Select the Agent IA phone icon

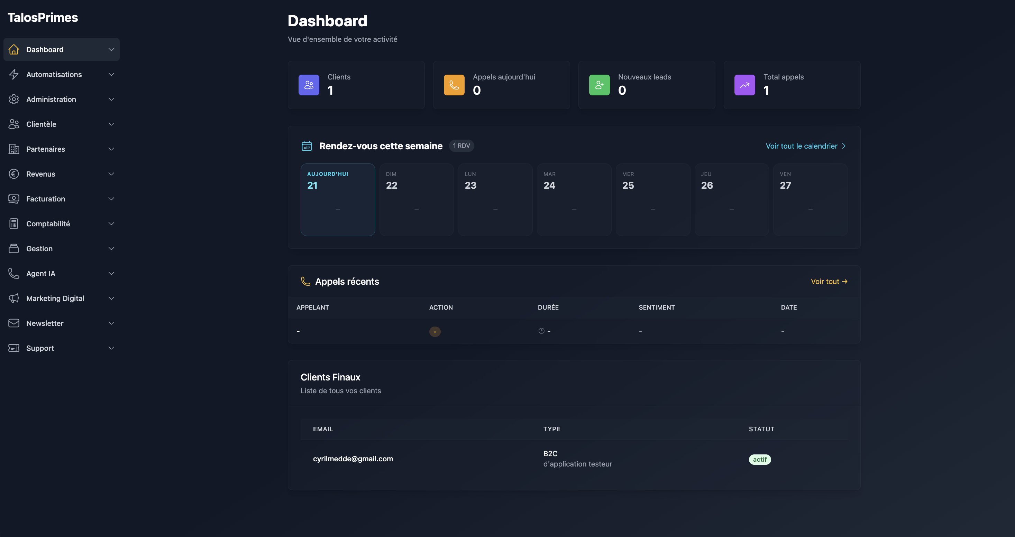point(14,273)
